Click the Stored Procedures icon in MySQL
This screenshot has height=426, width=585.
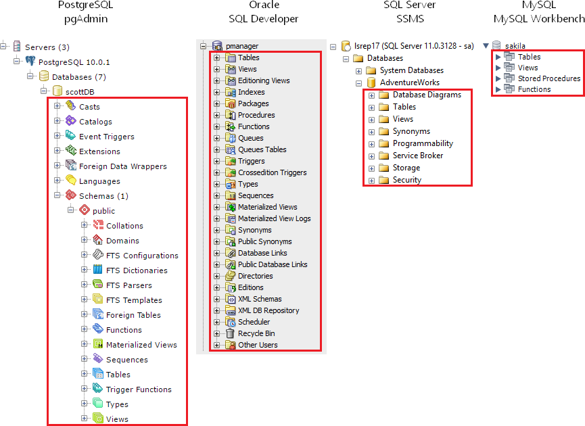pyautogui.click(x=509, y=78)
